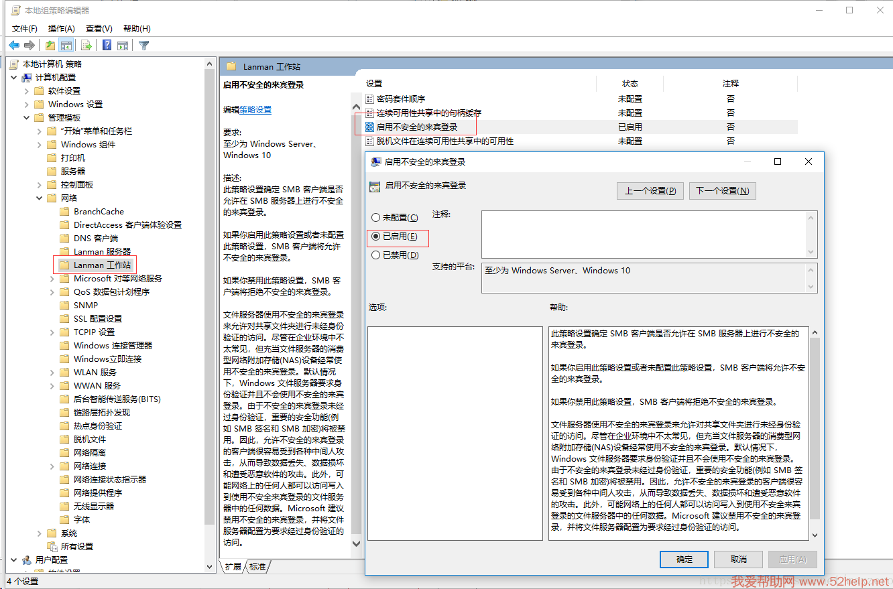Click the Lanman 工作站 header folder icon
The width and height of the screenshot is (893, 589).
pos(232,66)
